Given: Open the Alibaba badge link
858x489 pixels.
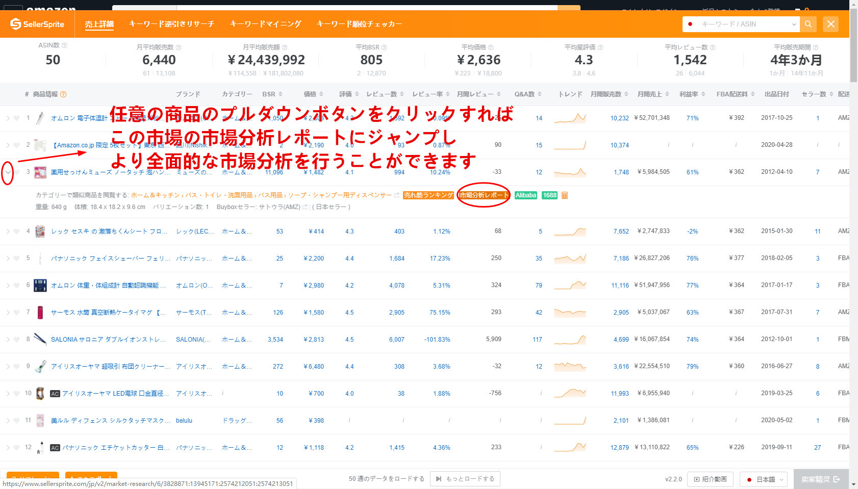Looking at the screenshot, I should [x=525, y=195].
